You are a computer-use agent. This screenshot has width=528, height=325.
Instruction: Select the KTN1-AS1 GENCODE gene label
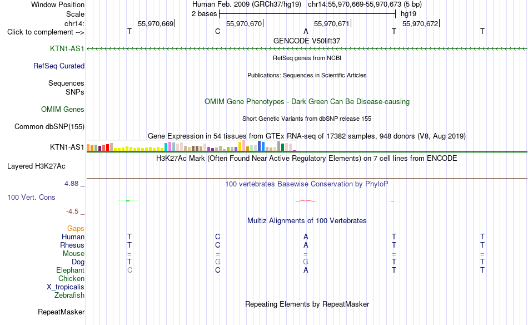click(x=67, y=48)
